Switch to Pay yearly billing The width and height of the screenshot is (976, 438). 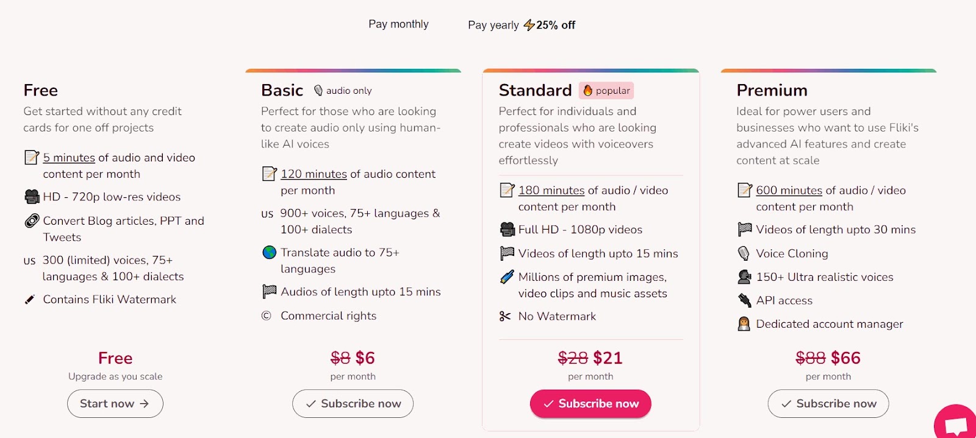click(x=521, y=25)
